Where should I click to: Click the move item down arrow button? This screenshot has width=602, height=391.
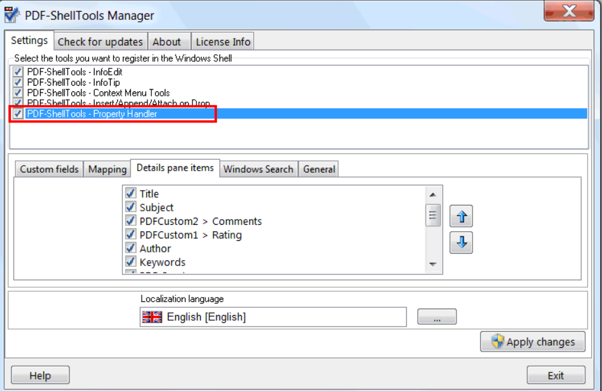[461, 242]
